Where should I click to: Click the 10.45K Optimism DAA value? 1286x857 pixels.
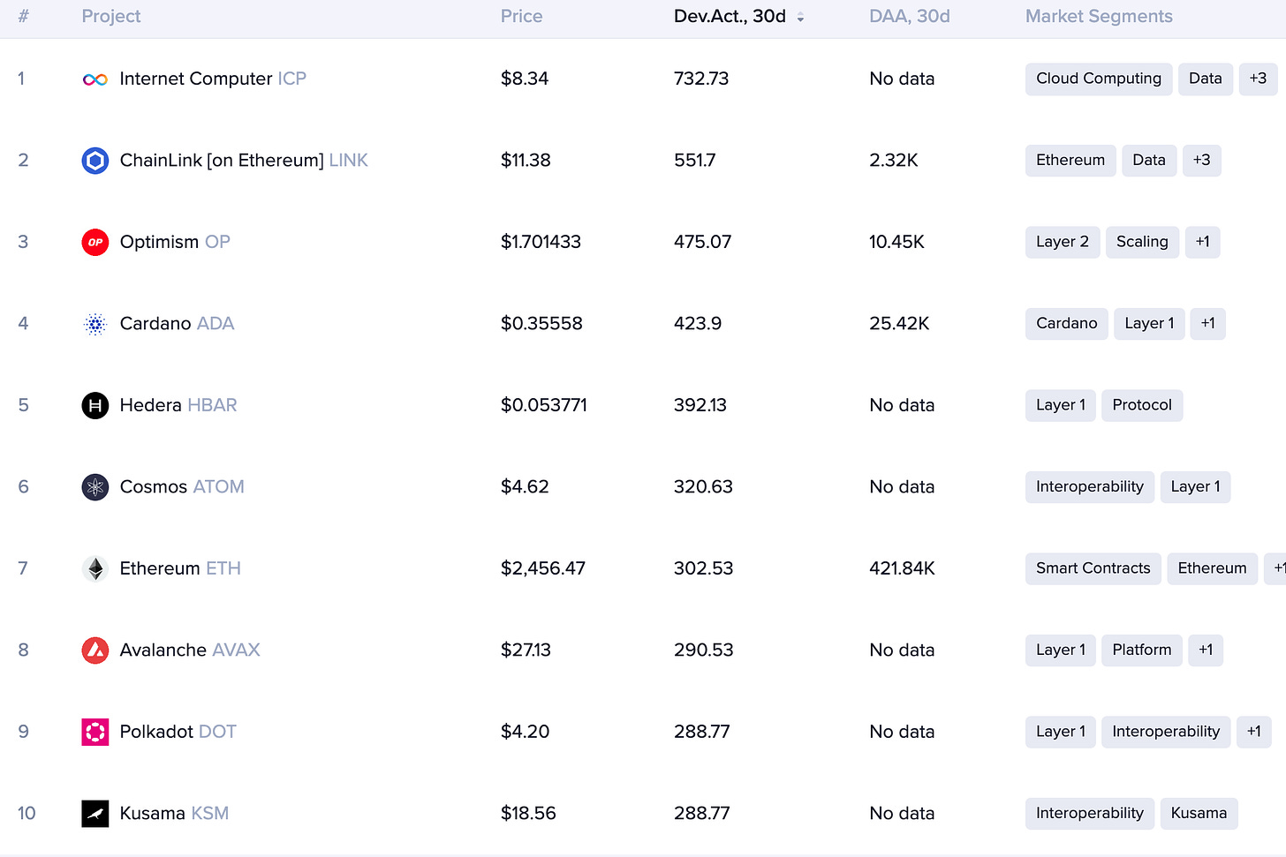click(x=896, y=242)
